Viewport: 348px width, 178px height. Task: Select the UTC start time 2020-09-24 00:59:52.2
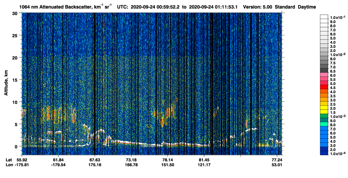coord(156,7)
